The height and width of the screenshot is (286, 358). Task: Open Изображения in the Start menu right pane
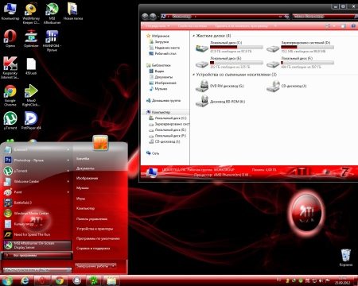pos(87,178)
